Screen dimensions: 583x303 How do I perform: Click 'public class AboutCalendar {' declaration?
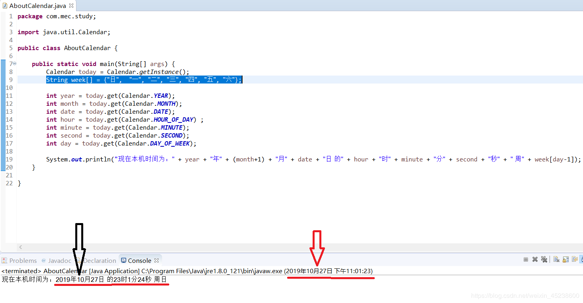[x=68, y=48]
